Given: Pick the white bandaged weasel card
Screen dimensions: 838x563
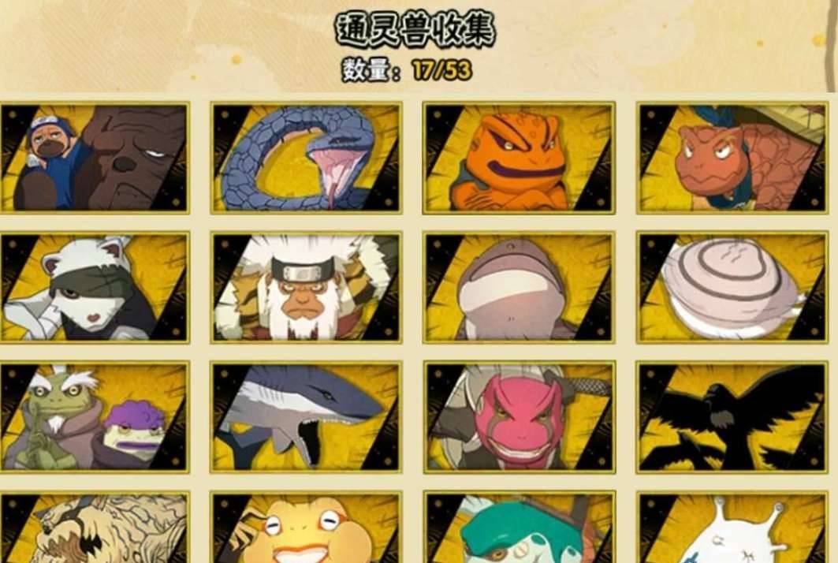Looking at the screenshot, I should click(94, 287).
